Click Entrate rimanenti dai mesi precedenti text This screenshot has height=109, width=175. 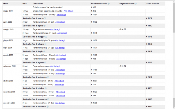48,7
